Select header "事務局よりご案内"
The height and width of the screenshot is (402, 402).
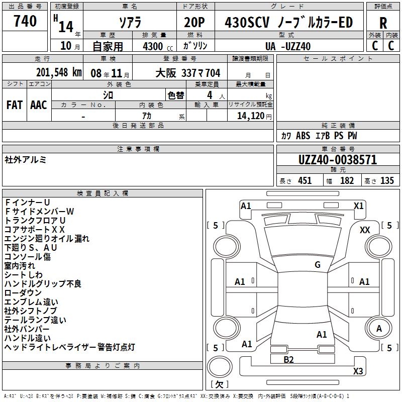103,366
